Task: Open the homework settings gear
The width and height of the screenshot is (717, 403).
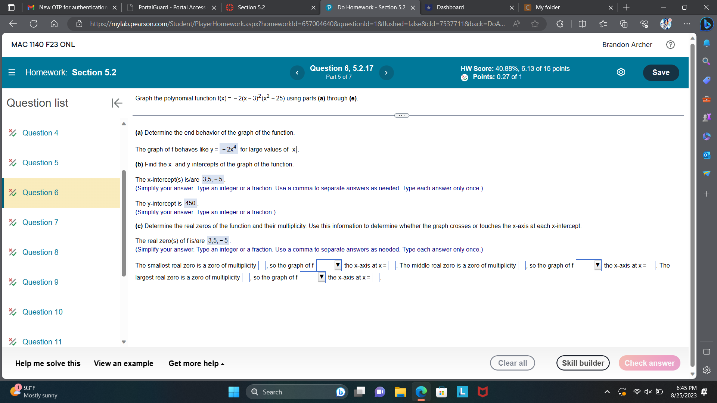Action: pos(621,72)
